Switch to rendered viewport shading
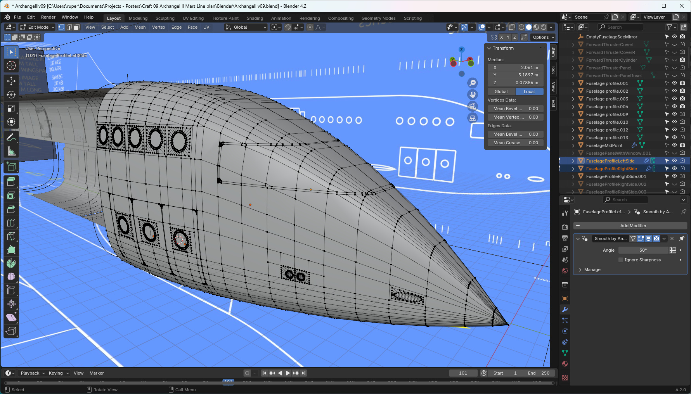This screenshot has width=691, height=394. [x=544, y=27]
